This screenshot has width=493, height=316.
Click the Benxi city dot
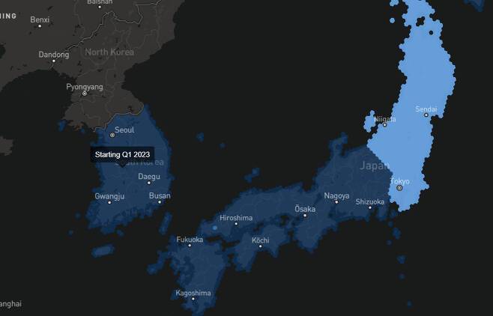39,25
